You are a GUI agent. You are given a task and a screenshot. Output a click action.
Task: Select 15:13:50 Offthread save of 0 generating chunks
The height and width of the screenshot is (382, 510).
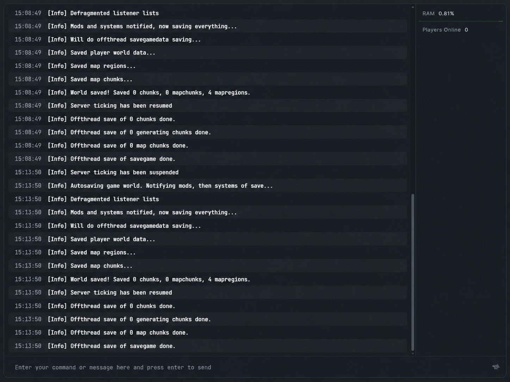click(208, 319)
